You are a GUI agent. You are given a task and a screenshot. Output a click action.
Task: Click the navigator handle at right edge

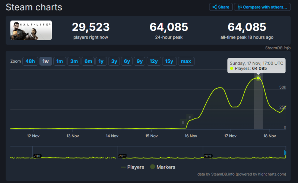pyautogui.click(x=286, y=152)
